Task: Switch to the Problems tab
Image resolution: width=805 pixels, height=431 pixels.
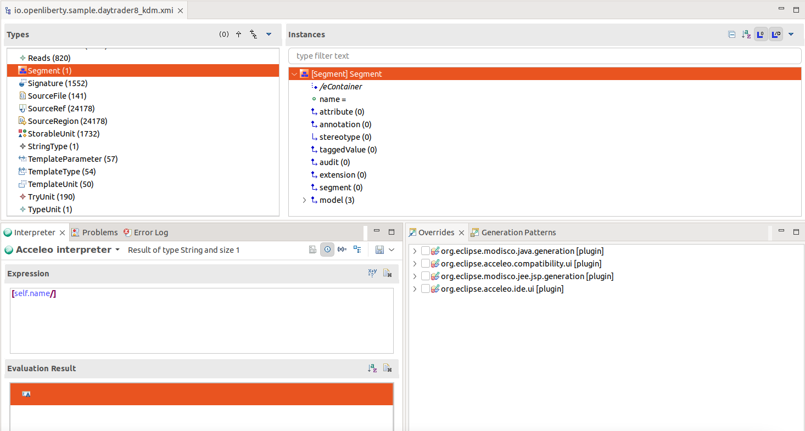Action: [99, 232]
